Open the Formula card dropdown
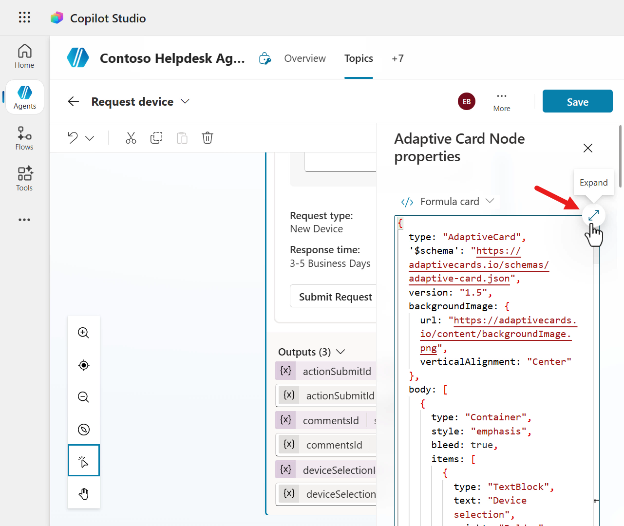 (447, 202)
